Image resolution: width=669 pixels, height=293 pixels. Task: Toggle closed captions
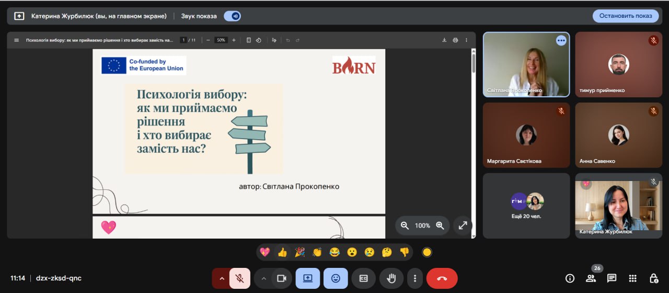click(x=363, y=278)
